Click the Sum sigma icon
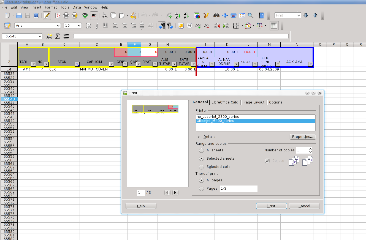Viewport: 366px width, 240px height. [57, 36]
